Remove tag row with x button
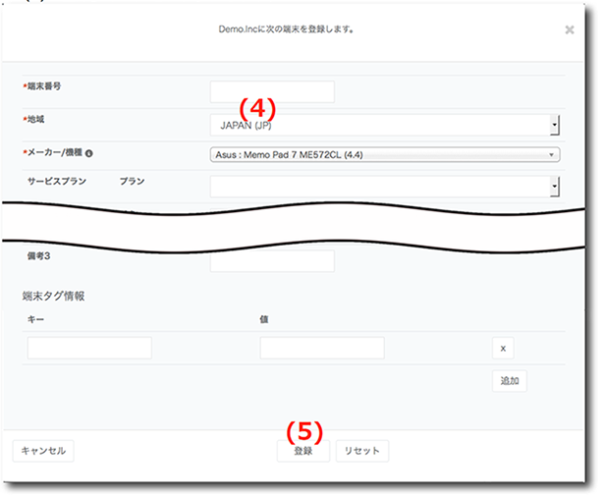The width and height of the screenshot is (604, 497). click(x=502, y=348)
